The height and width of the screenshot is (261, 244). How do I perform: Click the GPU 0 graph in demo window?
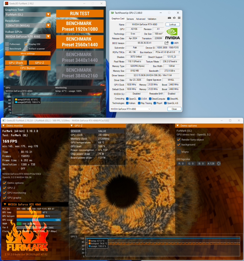point(162,246)
